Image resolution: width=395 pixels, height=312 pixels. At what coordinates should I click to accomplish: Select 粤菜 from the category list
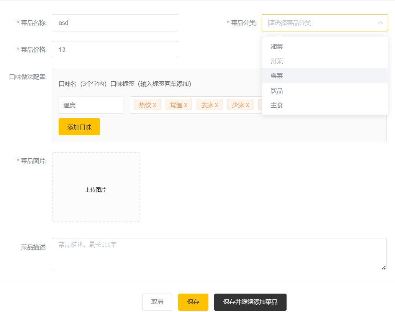325,76
